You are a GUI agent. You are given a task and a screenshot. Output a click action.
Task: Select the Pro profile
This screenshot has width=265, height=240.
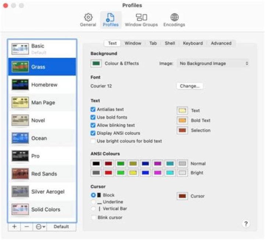click(x=42, y=156)
